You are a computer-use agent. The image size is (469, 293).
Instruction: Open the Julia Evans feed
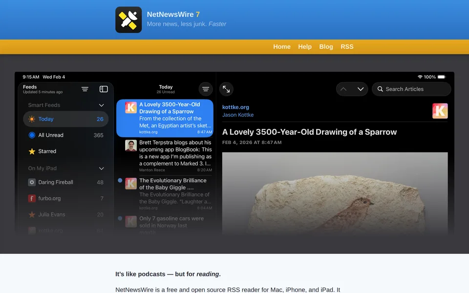(66, 214)
